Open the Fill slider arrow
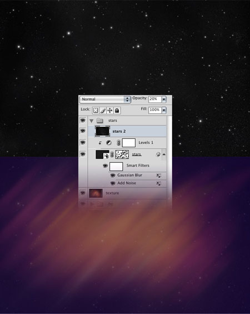 tap(164, 110)
